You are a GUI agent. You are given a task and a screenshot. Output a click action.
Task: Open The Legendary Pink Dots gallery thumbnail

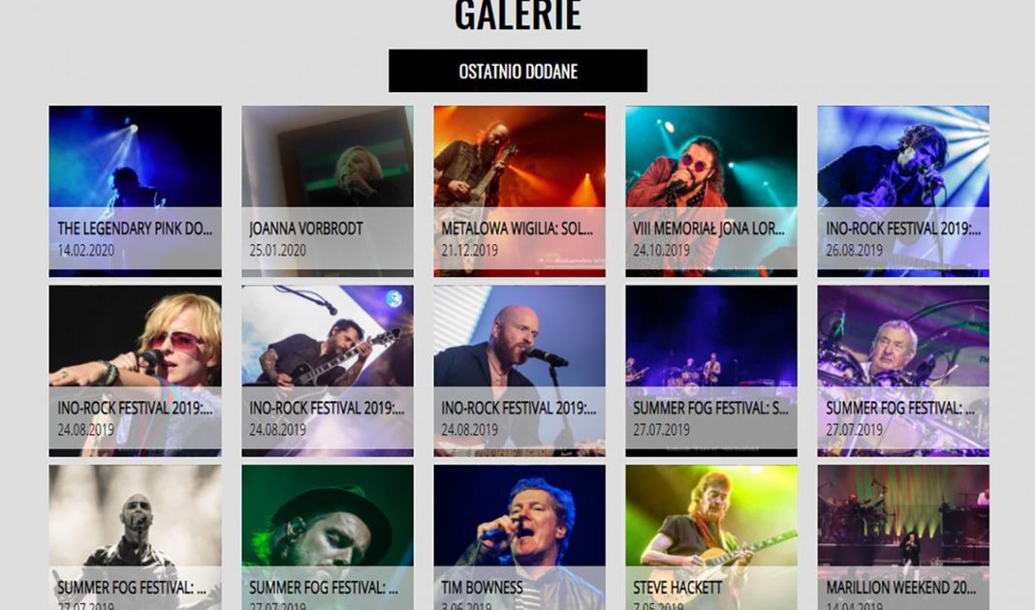pos(136,192)
